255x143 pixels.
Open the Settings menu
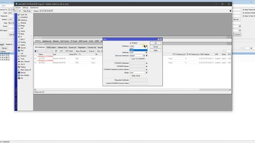(x=25, y=8)
